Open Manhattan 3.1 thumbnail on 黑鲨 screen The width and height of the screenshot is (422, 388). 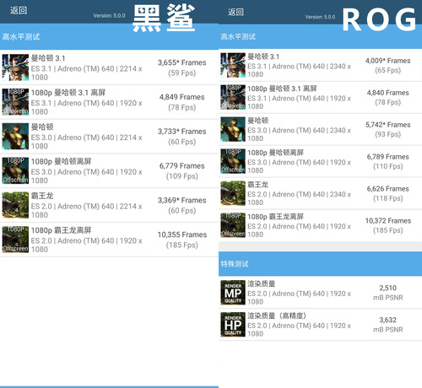15,67
